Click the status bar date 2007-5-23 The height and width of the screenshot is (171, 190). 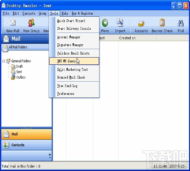click(177, 166)
